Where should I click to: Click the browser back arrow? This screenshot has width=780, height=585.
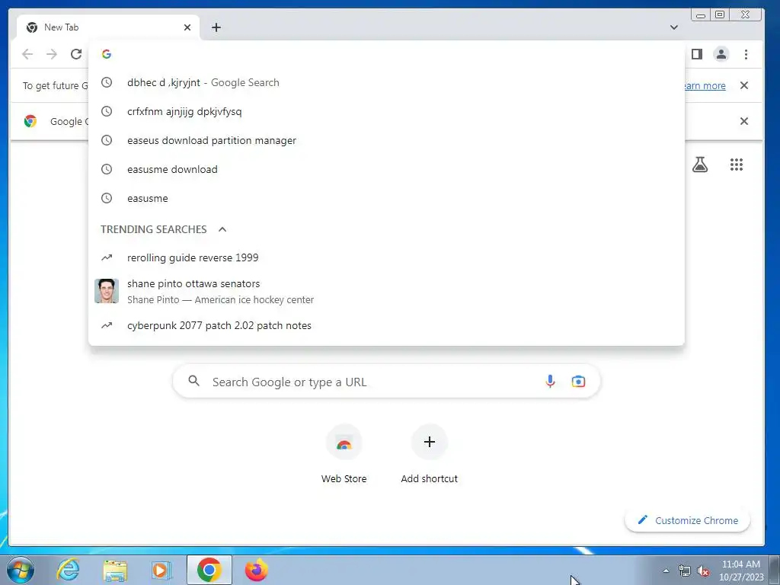coord(27,54)
